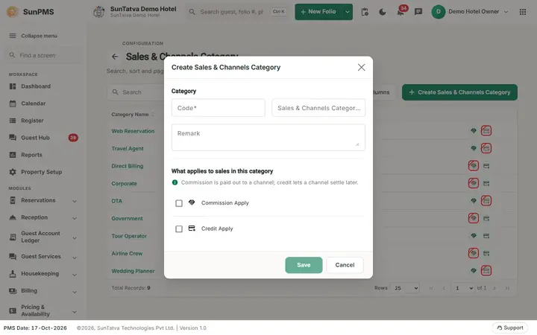This screenshot has height=335, width=537.
Task: Click the credit icon in Wedding Planner row
Action: point(486,271)
